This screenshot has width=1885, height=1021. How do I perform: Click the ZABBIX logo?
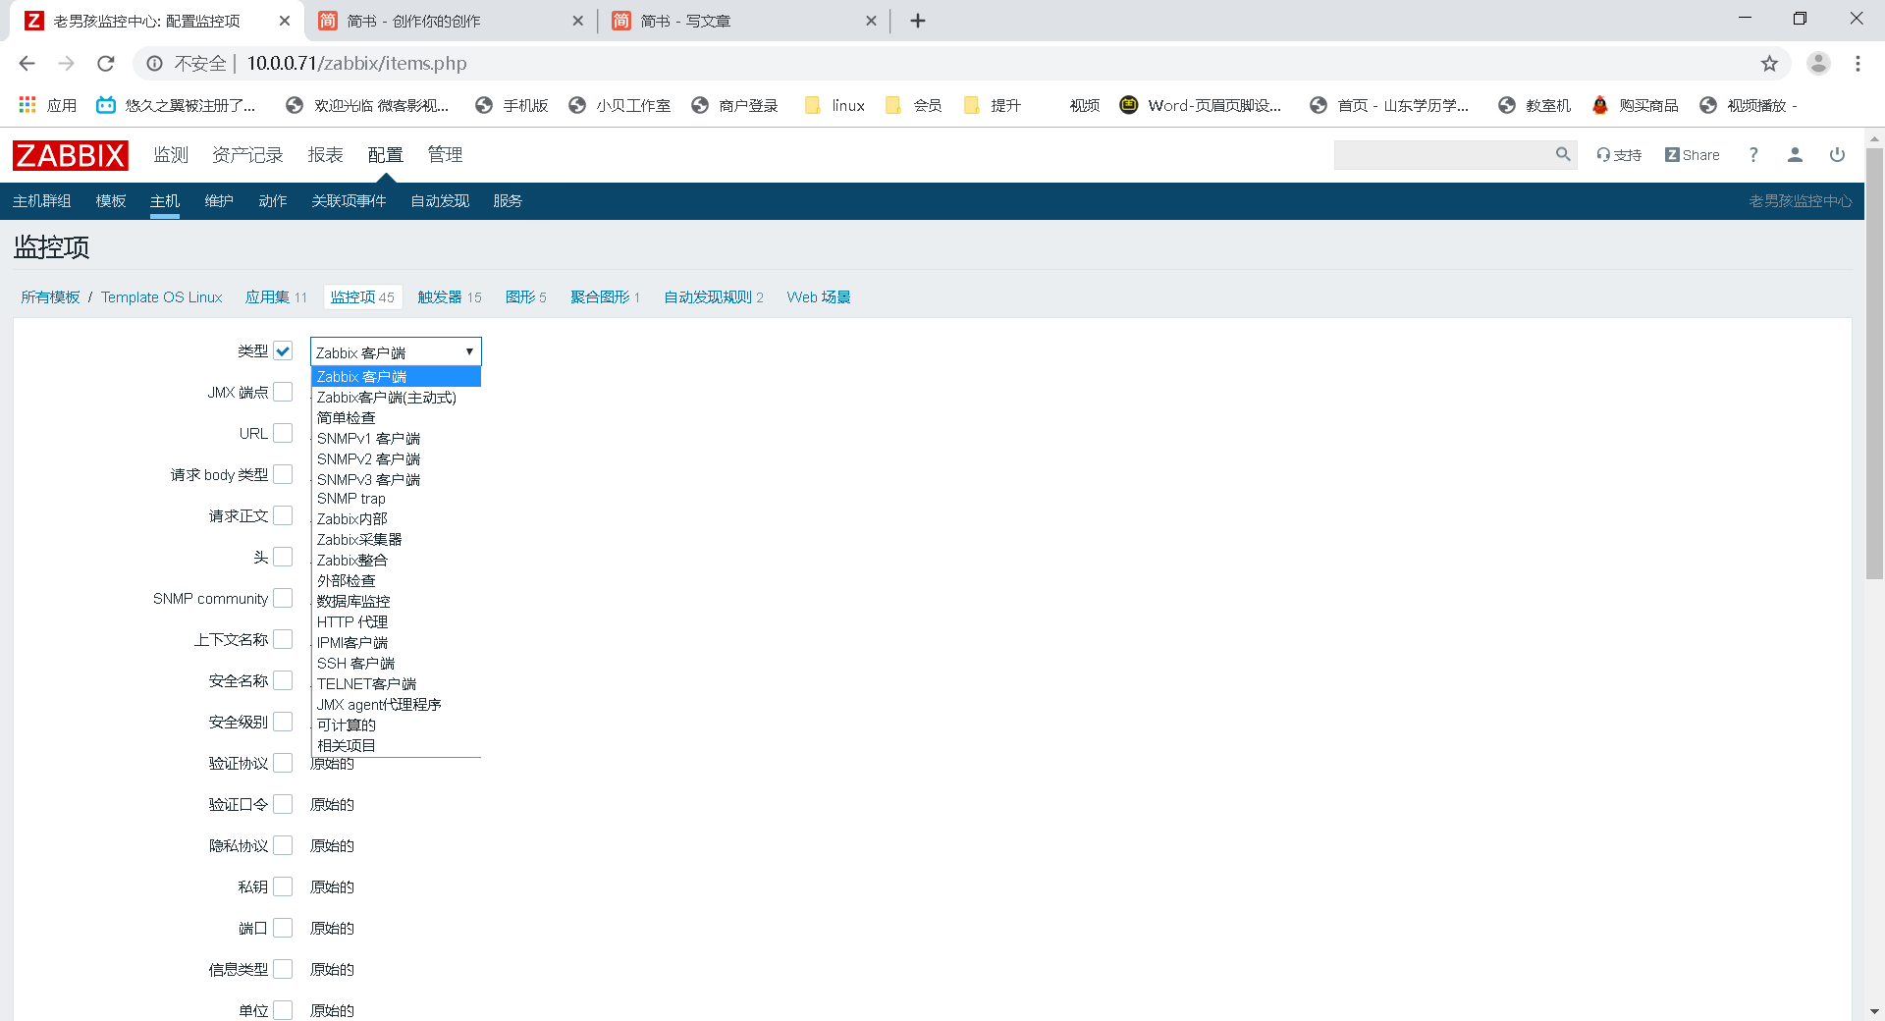pyautogui.click(x=70, y=155)
